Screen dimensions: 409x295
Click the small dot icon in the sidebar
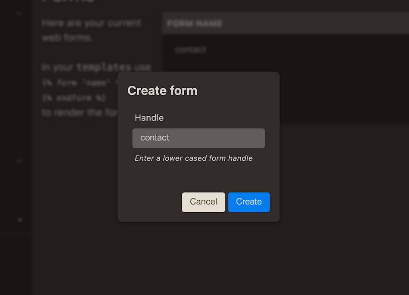point(19,220)
